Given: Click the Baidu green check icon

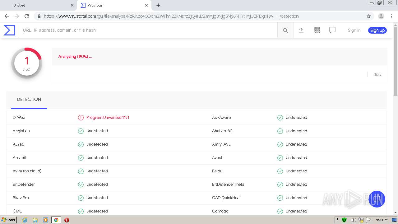Looking at the screenshot, I should [280, 171].
